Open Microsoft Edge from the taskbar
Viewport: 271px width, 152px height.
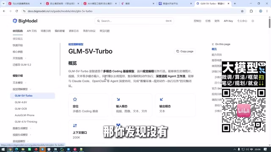coord(17,149)
